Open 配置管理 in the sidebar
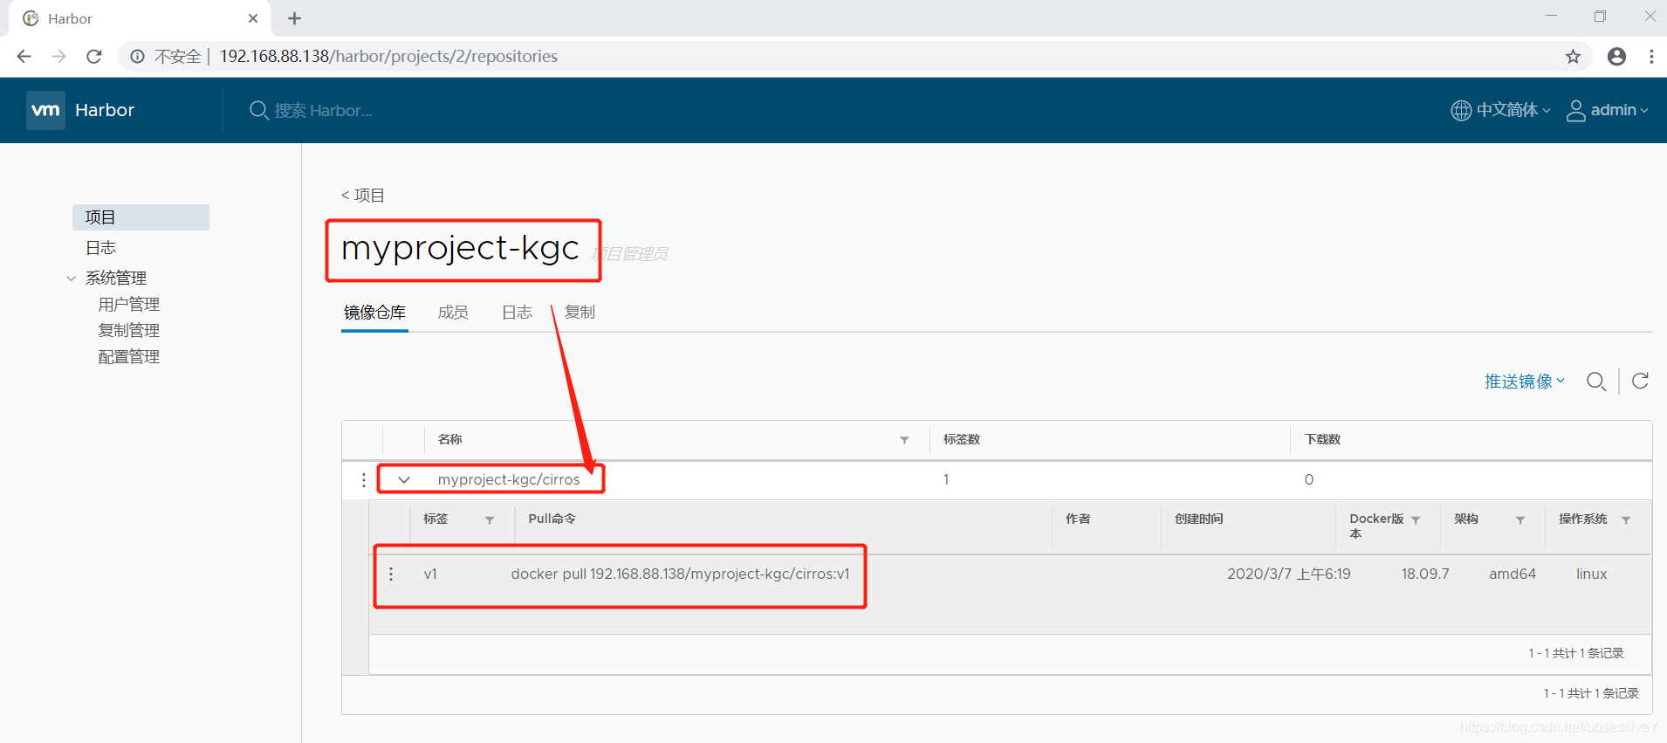 coord(128,357)
